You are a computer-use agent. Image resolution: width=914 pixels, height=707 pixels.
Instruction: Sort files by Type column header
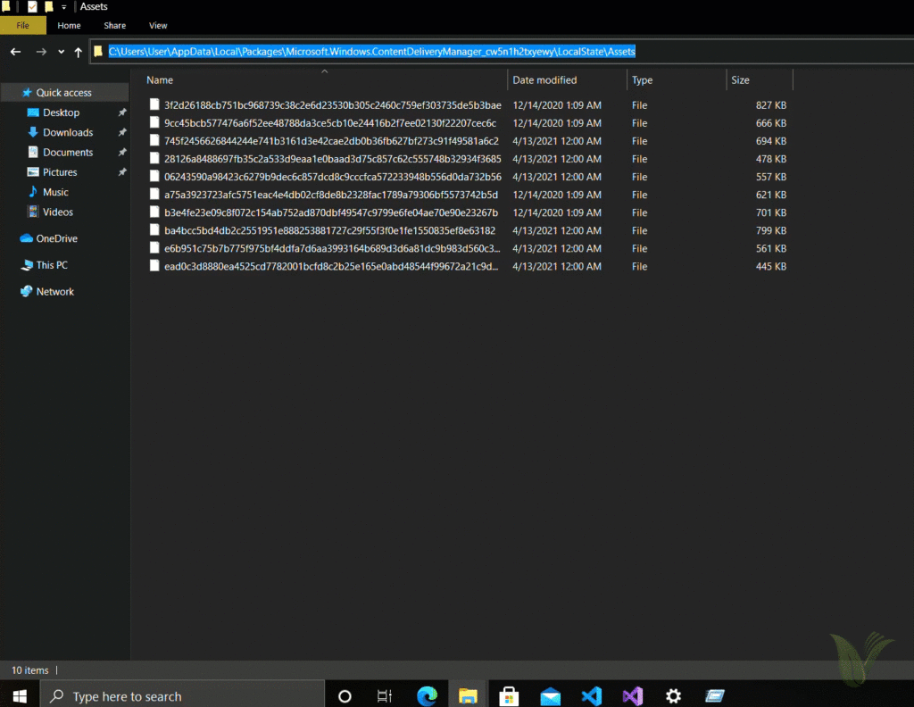pyautogui.click(x=642, y=80)
